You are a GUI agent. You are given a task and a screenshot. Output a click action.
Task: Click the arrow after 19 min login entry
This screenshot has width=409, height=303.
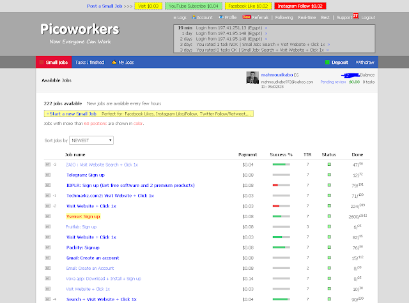[266, 28]
